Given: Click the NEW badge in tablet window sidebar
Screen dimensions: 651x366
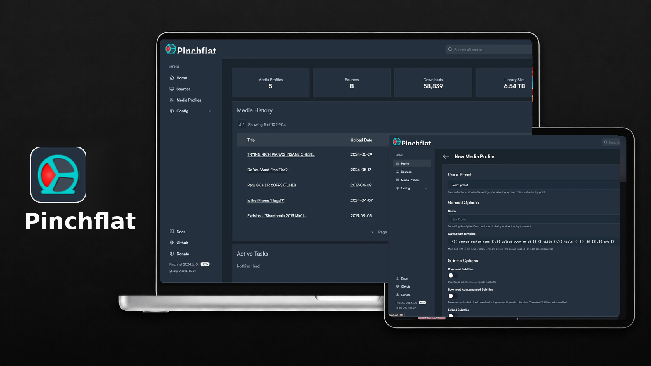Looking at the screenshot, I should [422, 303].
